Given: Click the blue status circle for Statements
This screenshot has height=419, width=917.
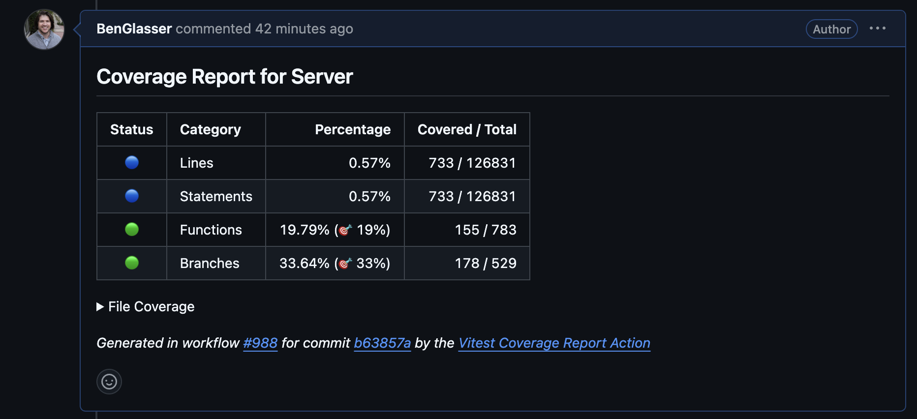Looking at the screenshot, I should pos(132,196).
